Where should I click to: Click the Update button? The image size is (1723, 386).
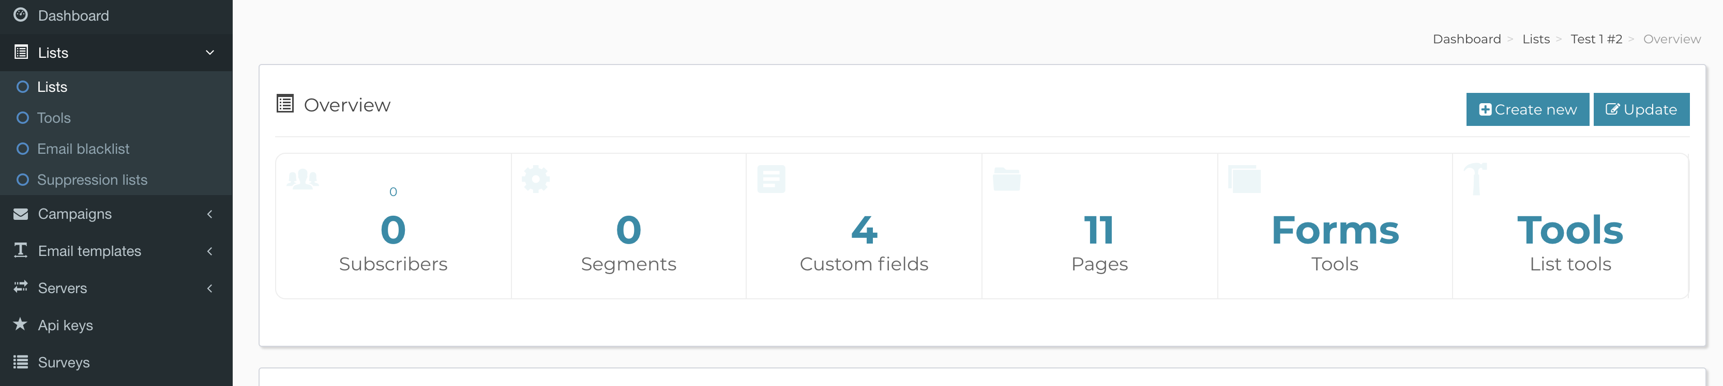tap(1641, 109)
